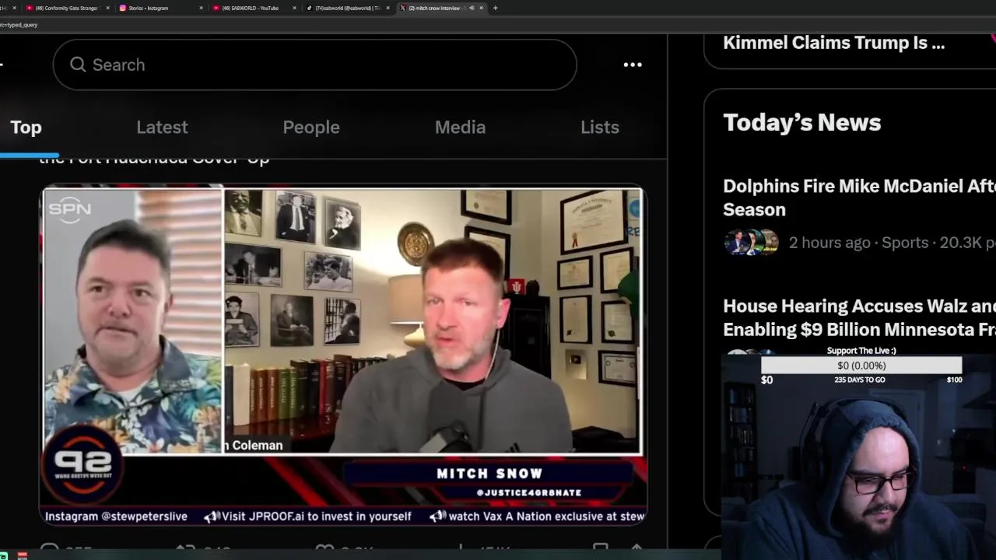
Task: Click the browser address bar URL text
Action: 19,25
